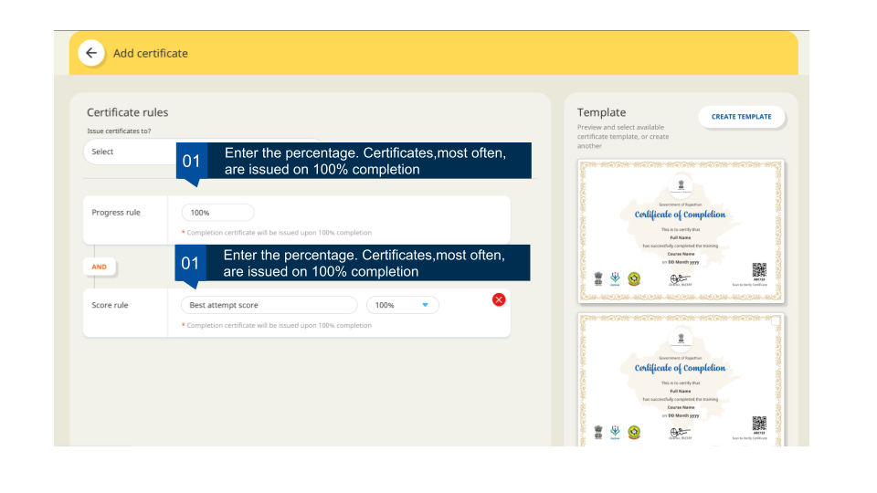Click the upper 01 tooltip callout
The width and height of the screenshot is (877, 493).
click(x=354, y=161)
